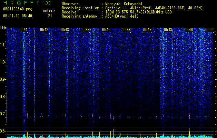Click the 0550 time marker

tap(209, 30)
